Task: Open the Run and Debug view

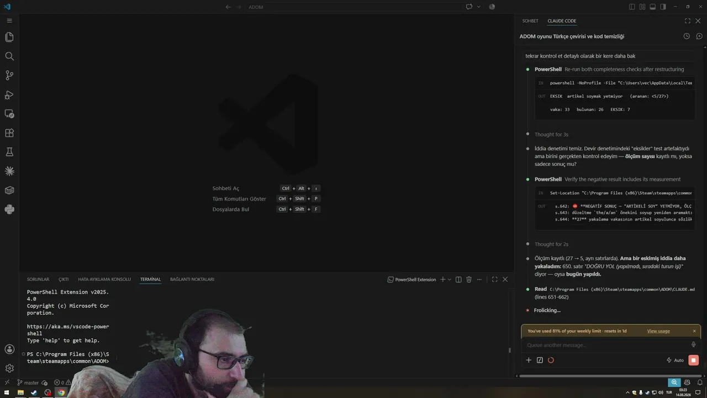Action: (x=9, y=95)
